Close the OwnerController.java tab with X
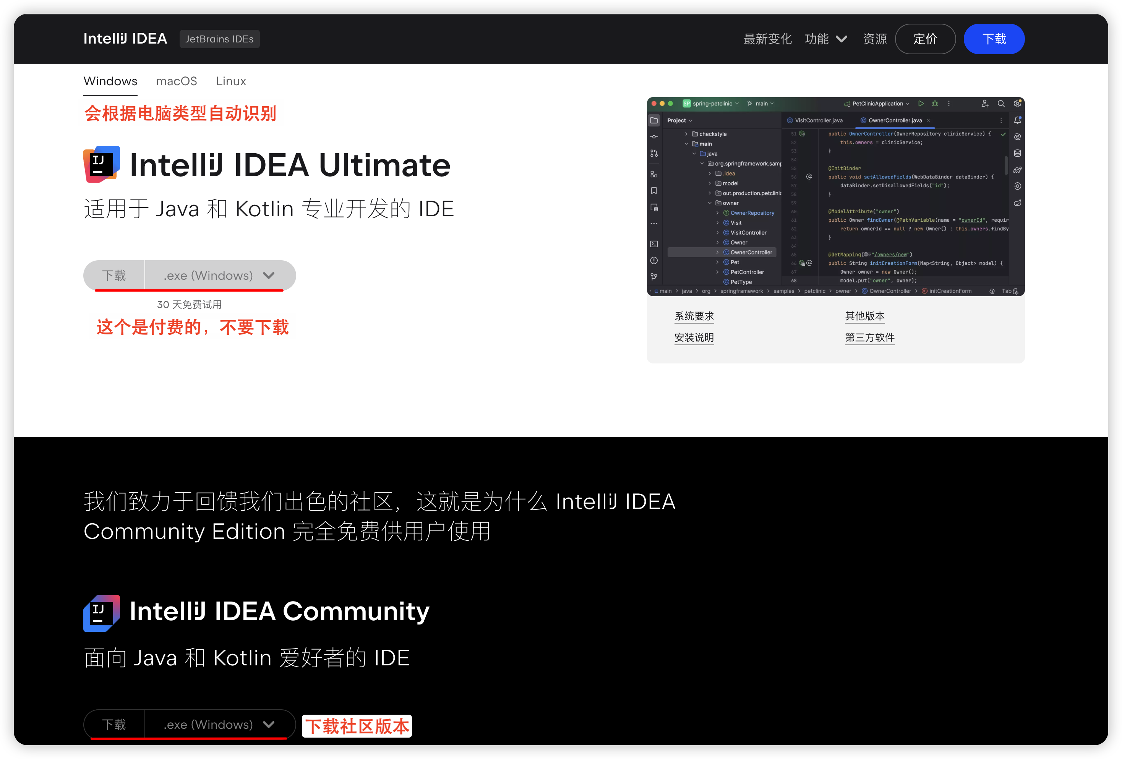1122x759 pixels. [928, 120]
